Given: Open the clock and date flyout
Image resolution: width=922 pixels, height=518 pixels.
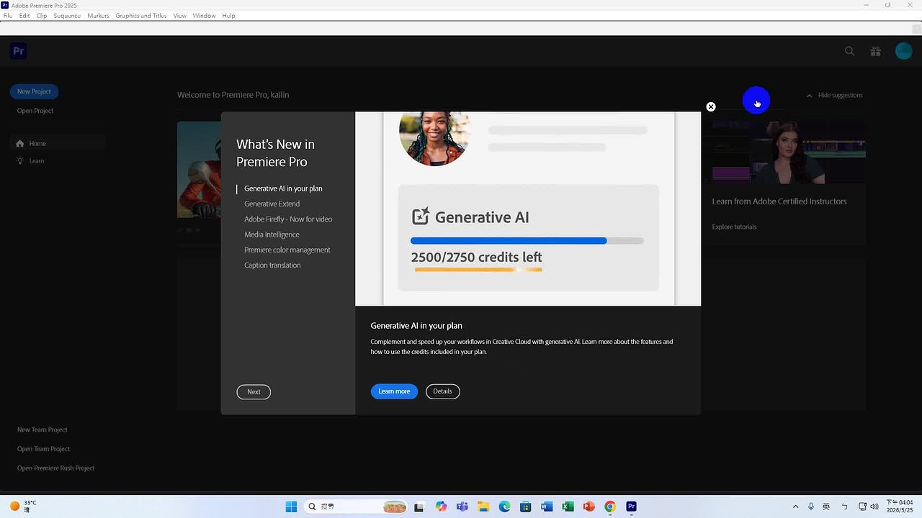Looking at the screenshot, I should coord(900,506).
